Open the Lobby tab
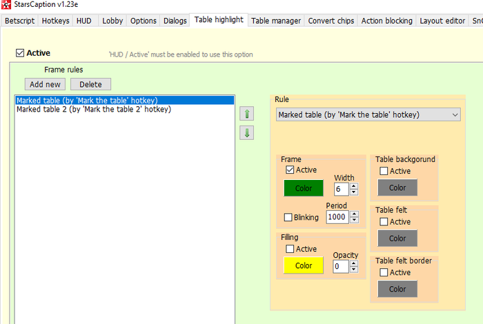483x324 pixels. [112, 21]
